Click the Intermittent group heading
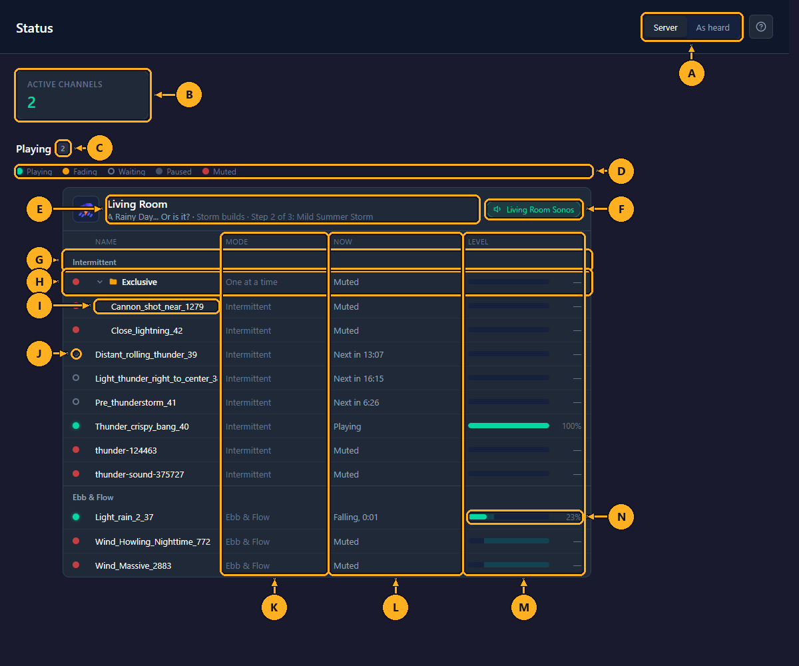This screenshot has height=666, width=799. [95, 262]
